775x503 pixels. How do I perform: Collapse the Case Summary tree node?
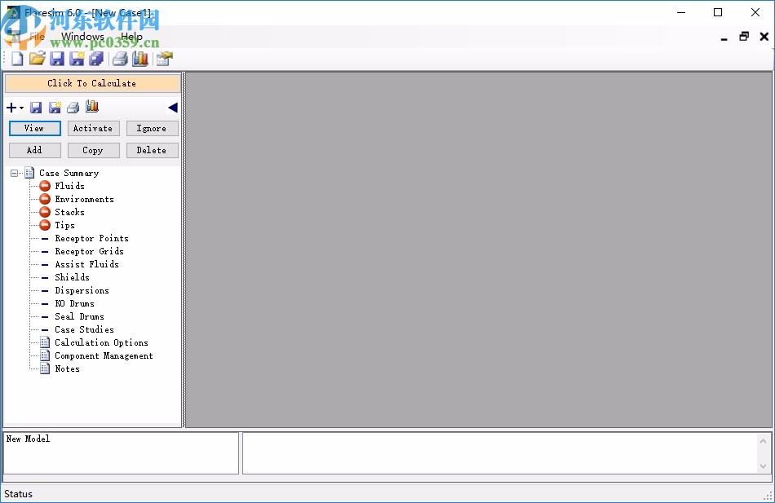tap(15, 173)
